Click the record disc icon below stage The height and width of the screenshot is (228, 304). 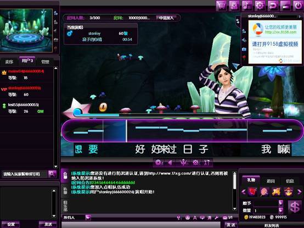point(159,163)
